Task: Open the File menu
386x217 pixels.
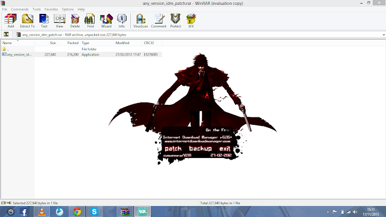Action: pos(5,9)
